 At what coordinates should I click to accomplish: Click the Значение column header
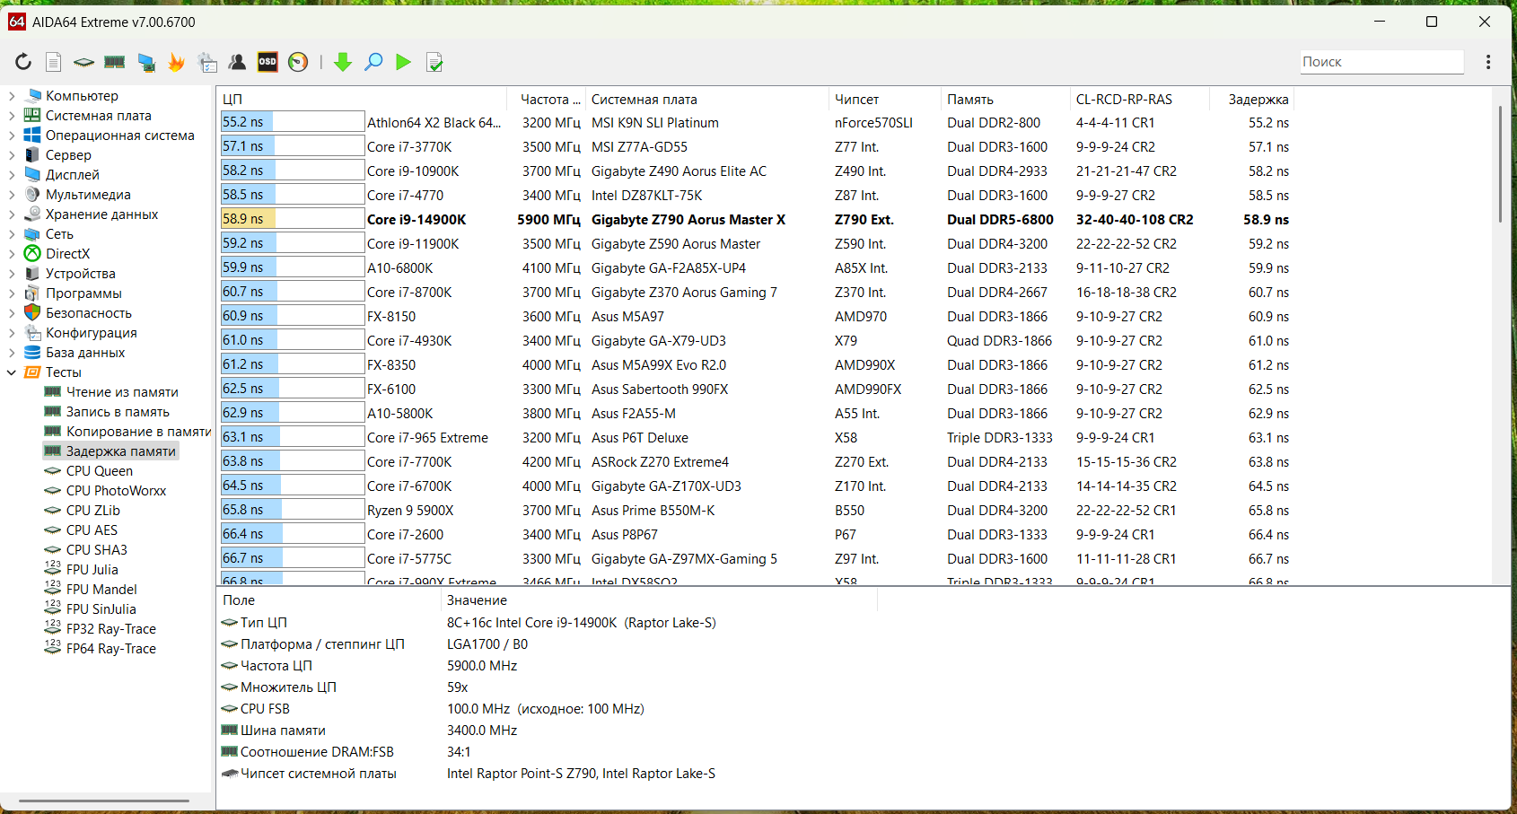click(x=659, y=600)
